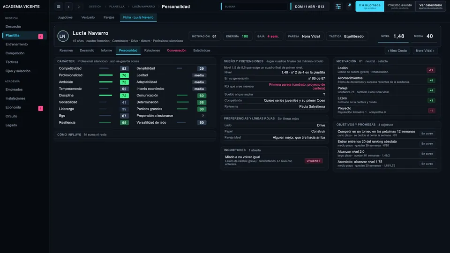
Task: Switch to the Resumen sub-tab
Action: click(x=66, y=51)
